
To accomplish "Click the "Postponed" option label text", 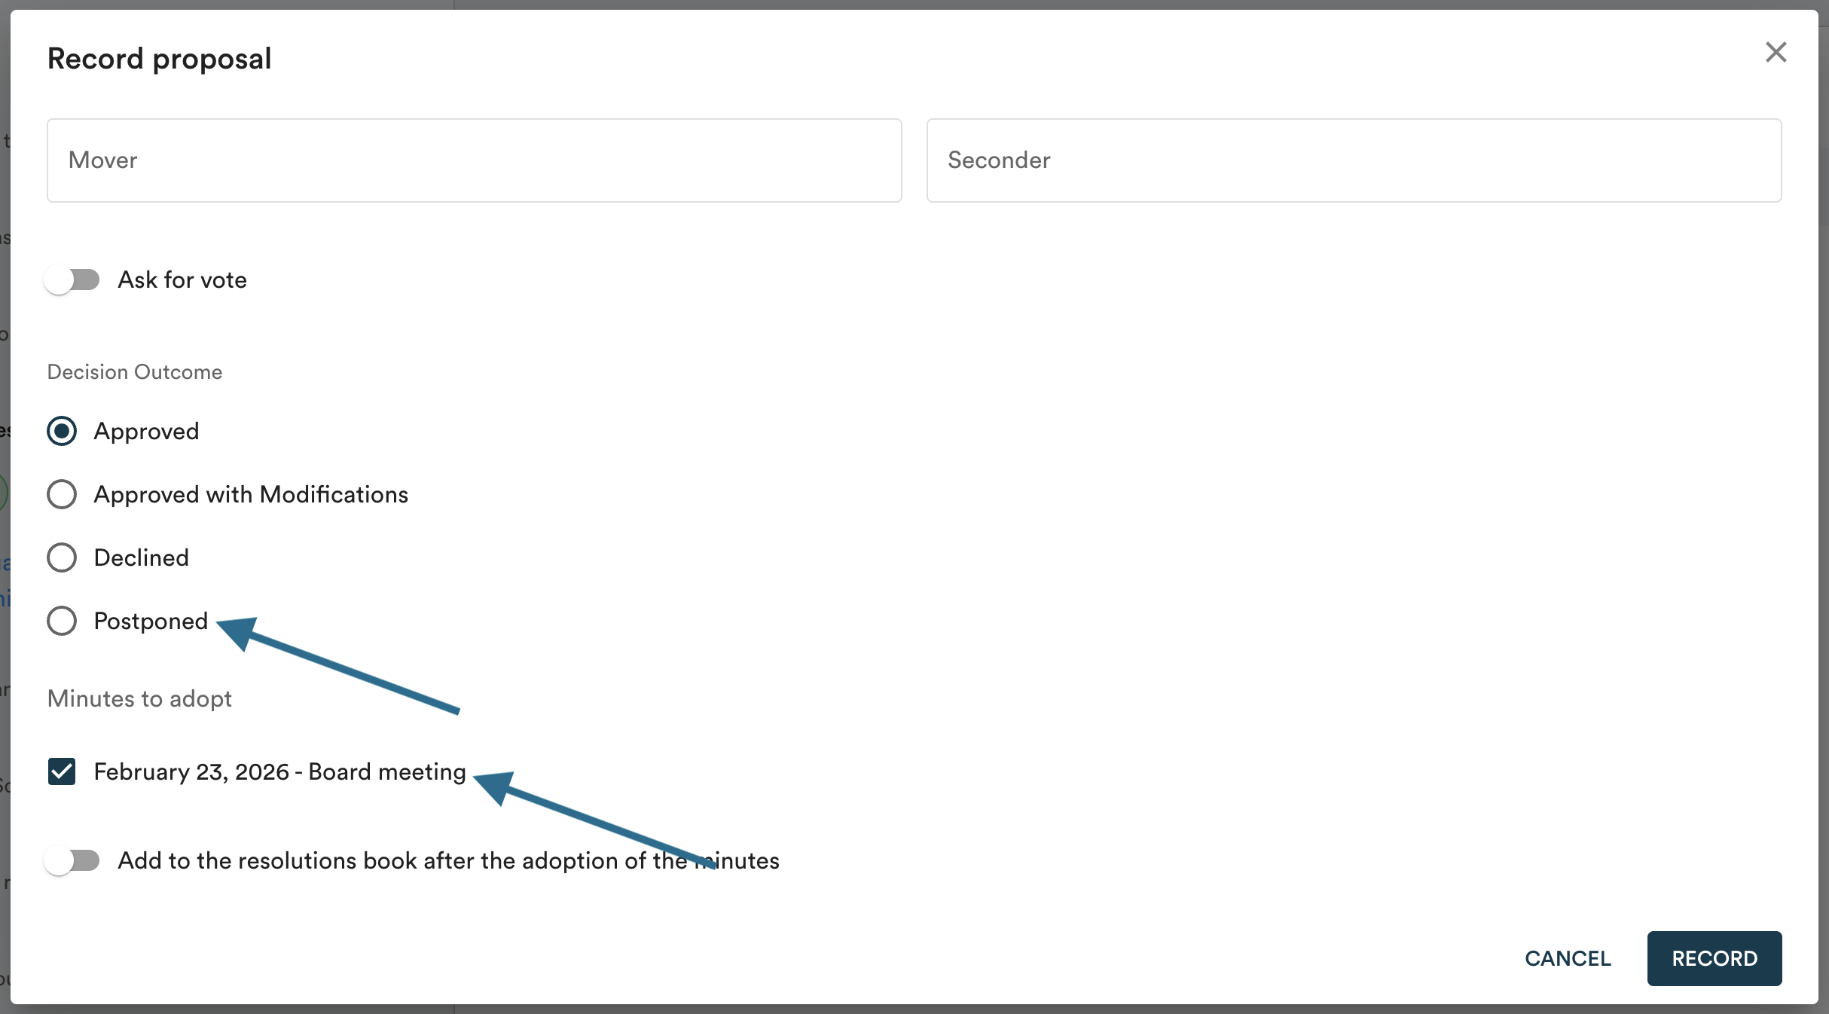I will (151, 622).
